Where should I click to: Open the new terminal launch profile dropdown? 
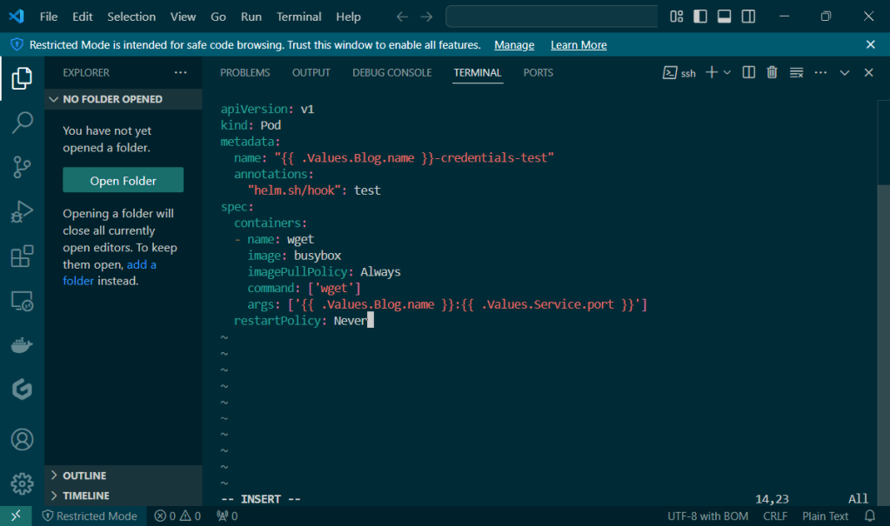tap(727, 73)
